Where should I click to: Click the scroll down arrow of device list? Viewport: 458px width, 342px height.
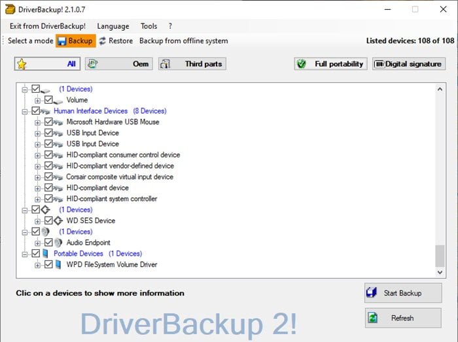point(440,272)
